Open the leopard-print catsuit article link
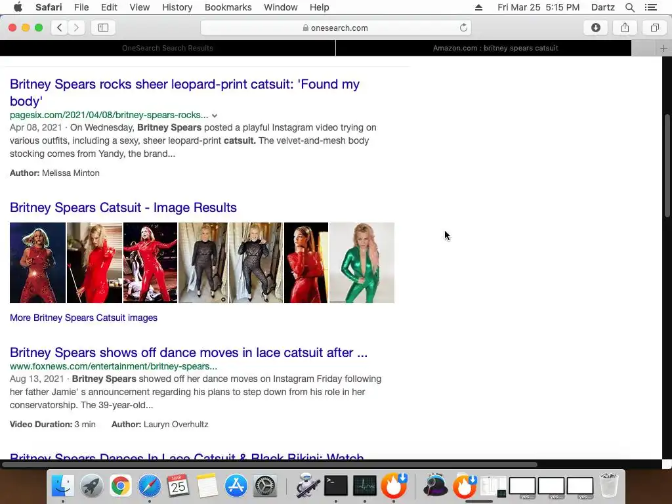 (184, 92)
